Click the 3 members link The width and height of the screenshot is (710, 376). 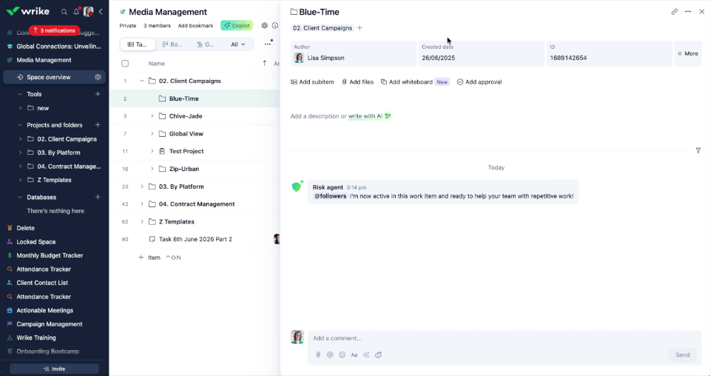click(157, 26)
